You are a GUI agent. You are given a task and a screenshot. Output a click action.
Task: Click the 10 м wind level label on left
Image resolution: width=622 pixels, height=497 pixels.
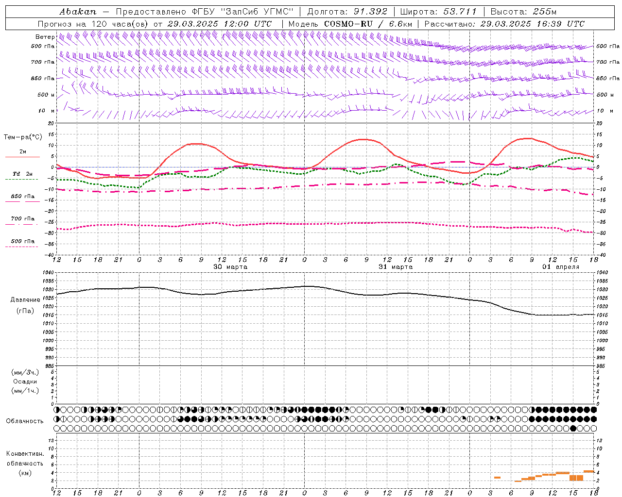coord(47,111)
